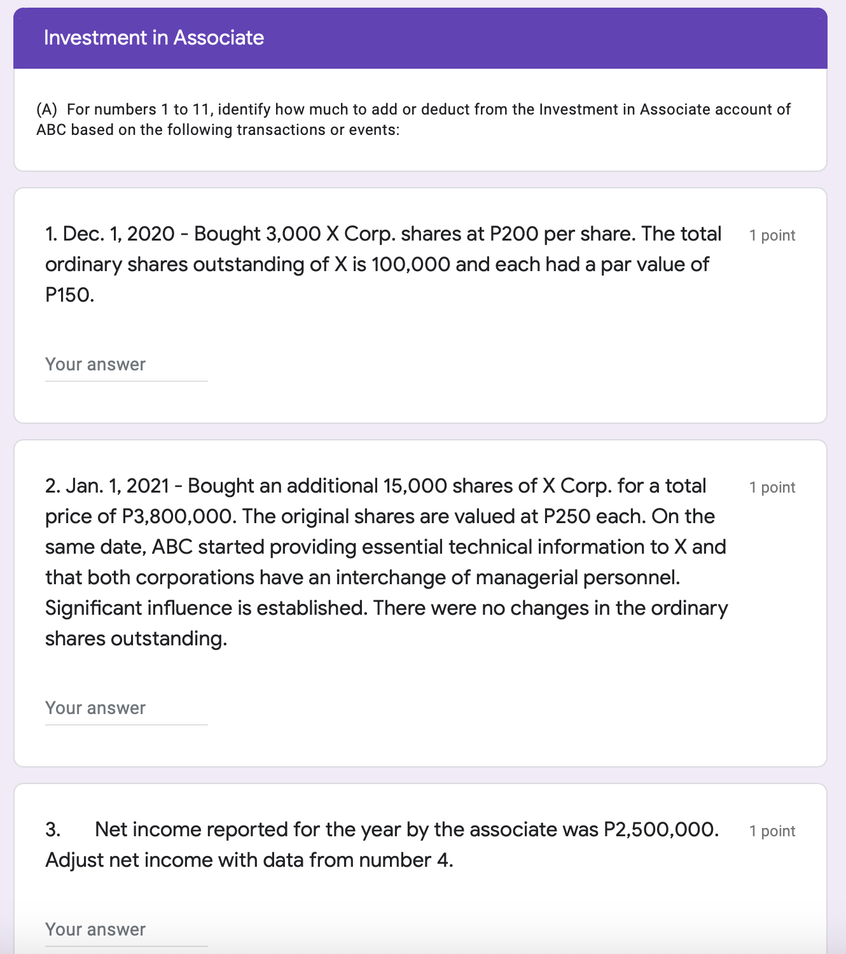Select the instructions paragraph starting with '(A)'

(x=413, y=119)
